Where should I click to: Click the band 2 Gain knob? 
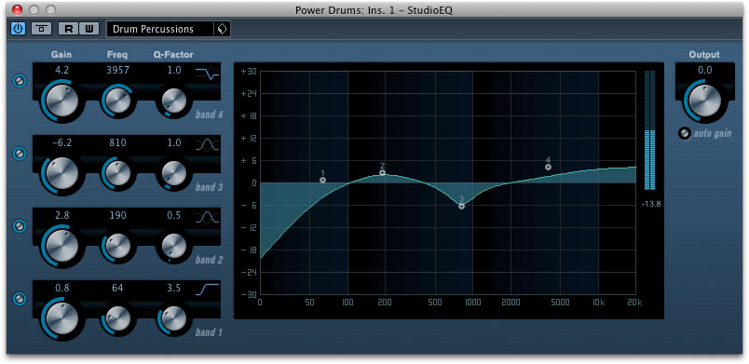[x=62, y=245]
